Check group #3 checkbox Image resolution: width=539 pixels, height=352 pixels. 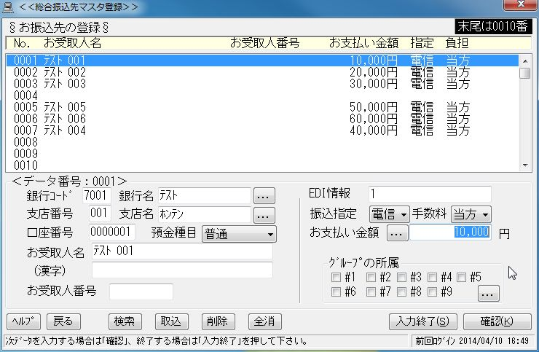click(x=401, y=277)
